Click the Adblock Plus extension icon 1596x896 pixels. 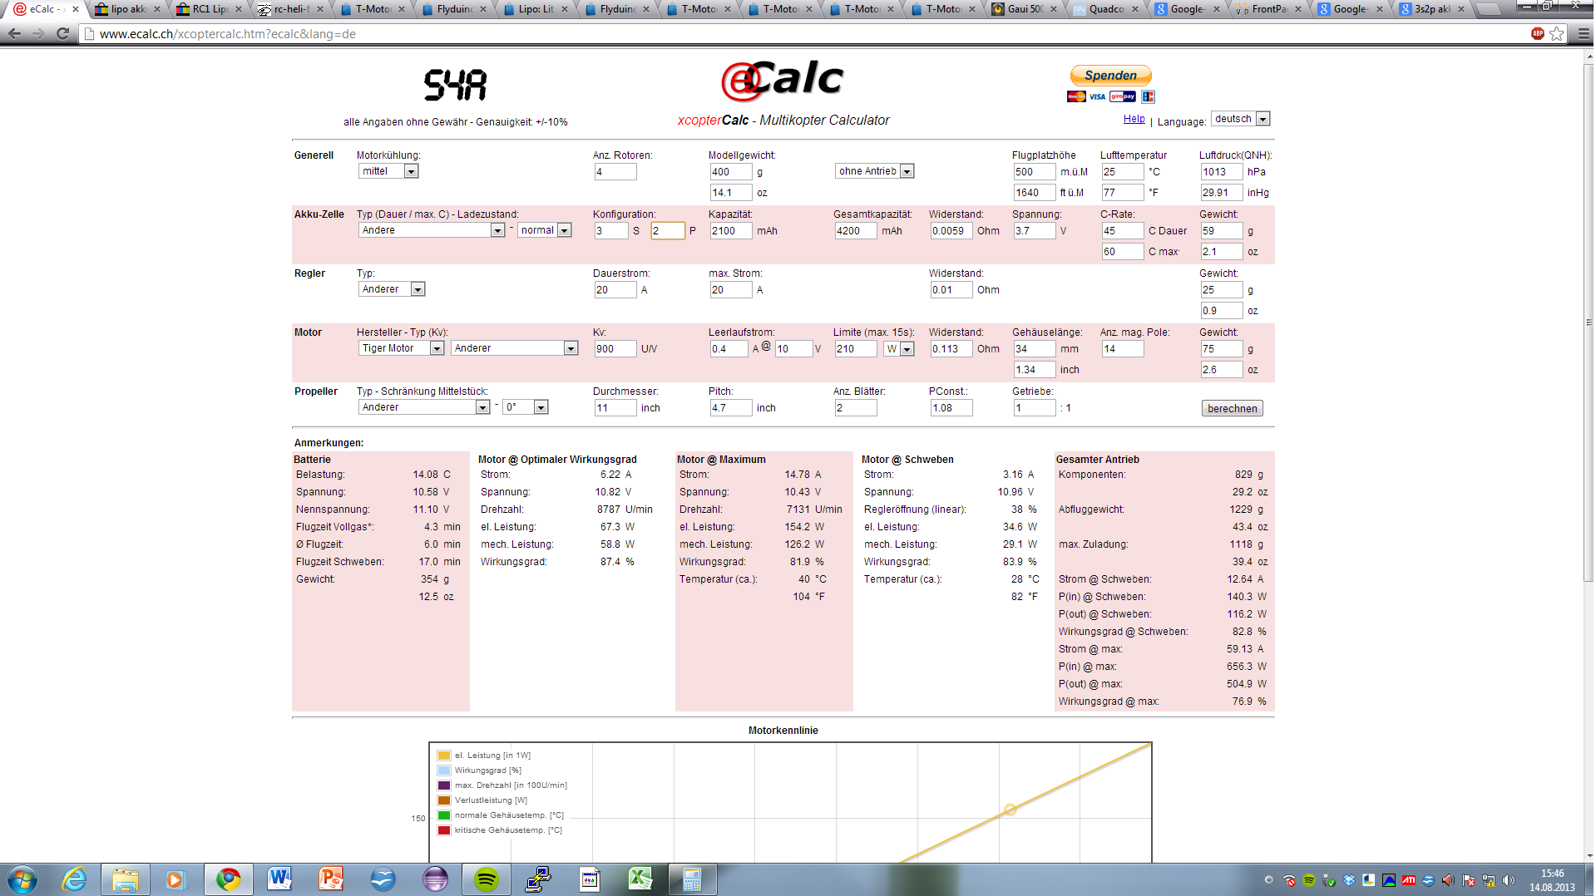click(1537, 34)
